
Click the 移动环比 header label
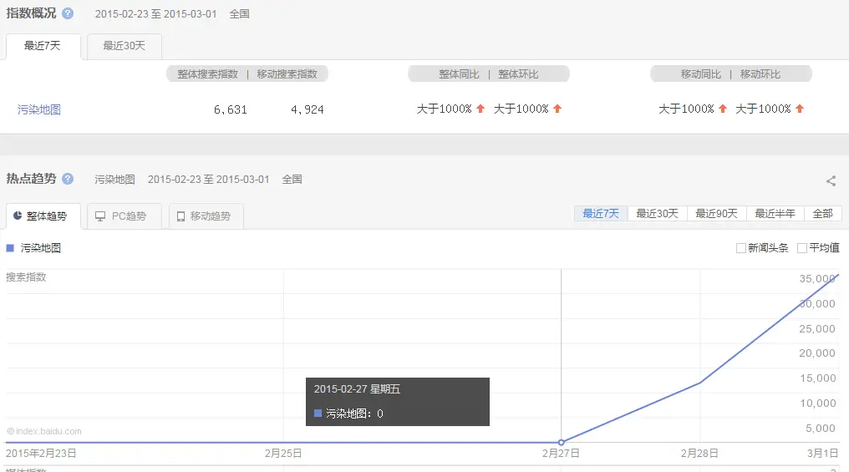(760, 74)
